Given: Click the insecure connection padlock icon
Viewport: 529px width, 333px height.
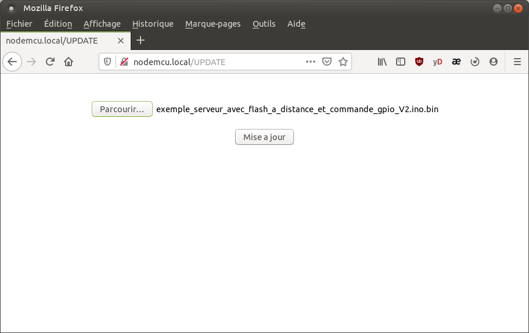Looking at the screenshot, I should point(123,62).
